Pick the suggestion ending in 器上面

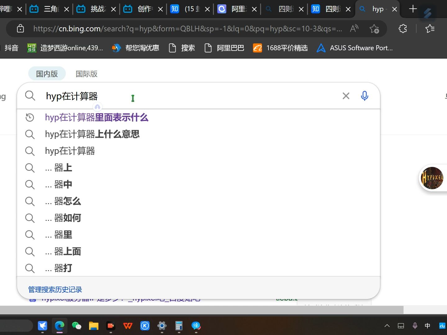pyautogui.click(x=63, y=252)
